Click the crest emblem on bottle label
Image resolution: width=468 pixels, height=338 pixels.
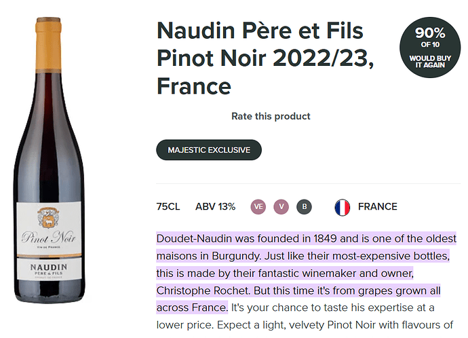(x=48, y=217)
